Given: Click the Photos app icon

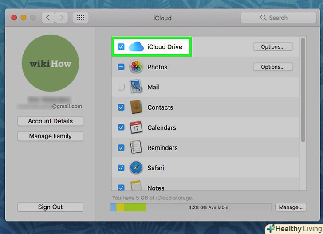Looking at the screenshot, I should (x=136, y=67).
